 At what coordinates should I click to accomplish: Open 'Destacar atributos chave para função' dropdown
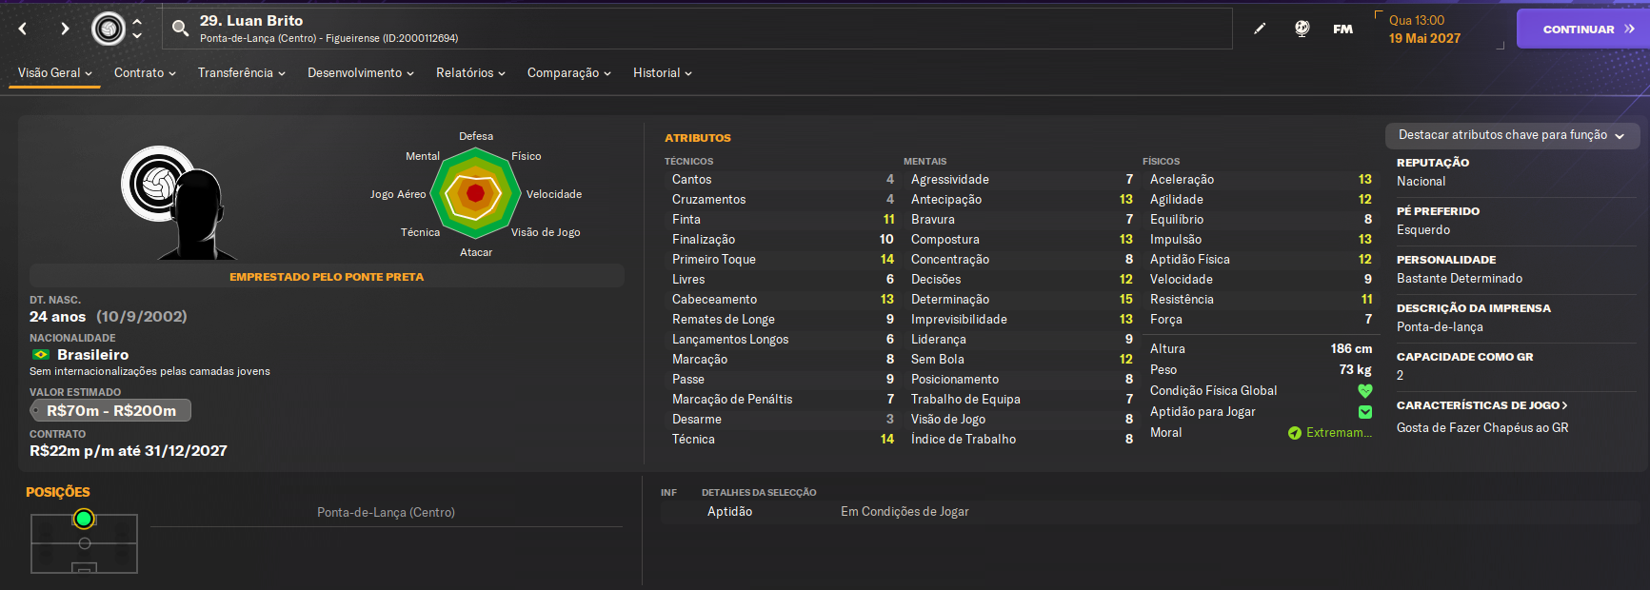[1511, 135]
